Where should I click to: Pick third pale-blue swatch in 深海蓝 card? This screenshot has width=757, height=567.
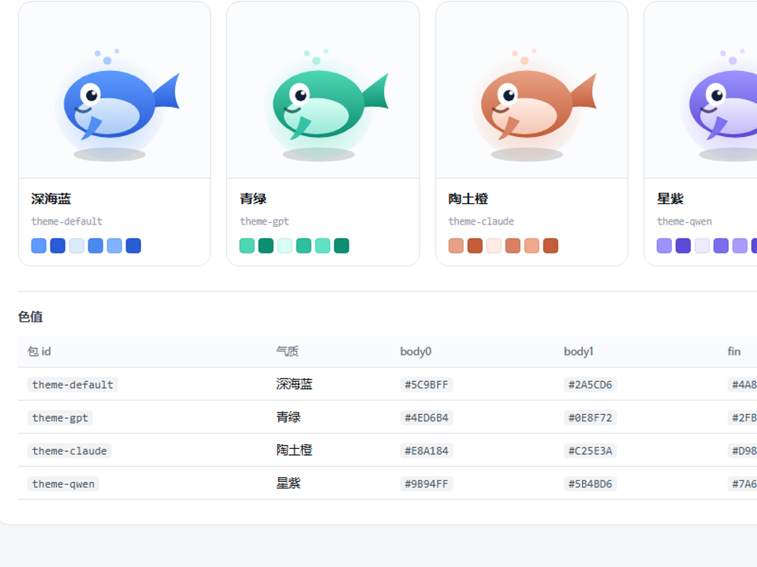pyautogui.click(x=76, y=246)
